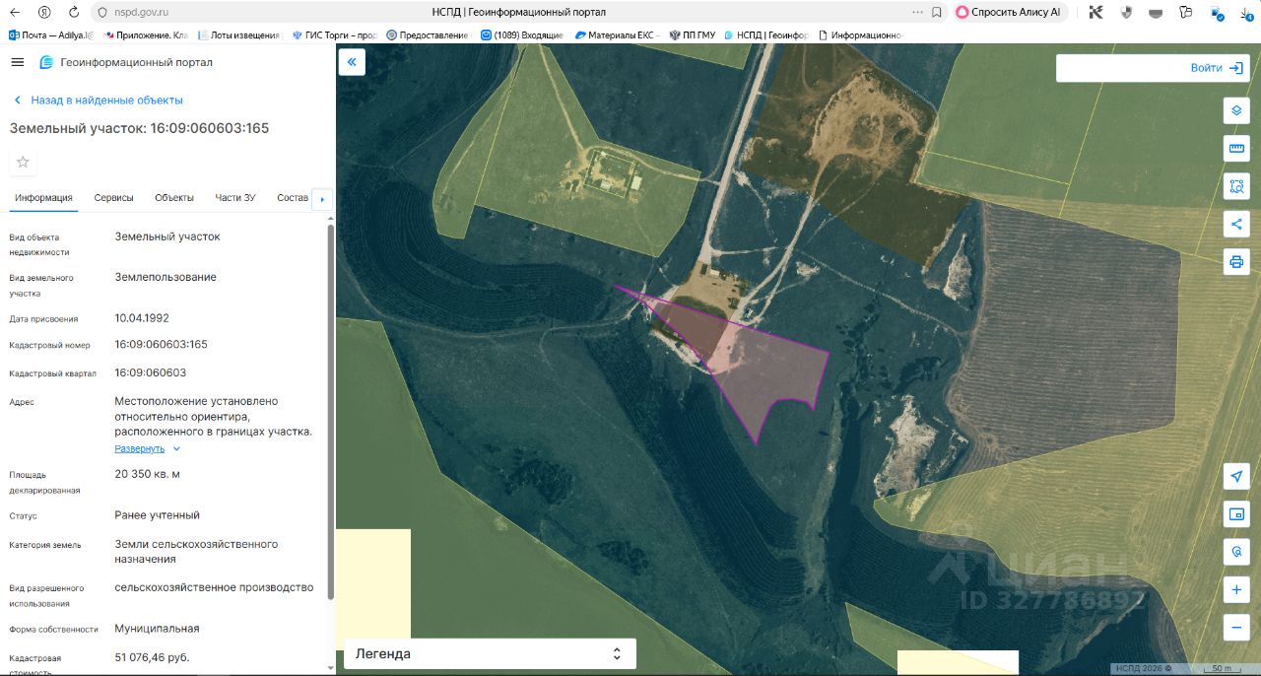Open the Почта bookmark
Screen dimensions: 1261x676
[x=50, y=34]
